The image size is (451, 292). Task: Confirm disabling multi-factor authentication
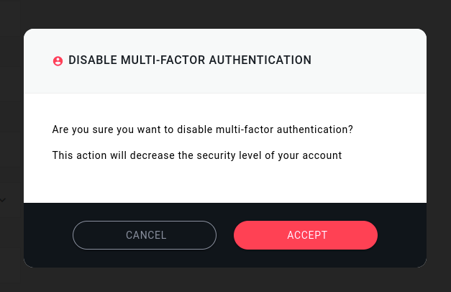pyautogui.click(x=306, y=235)
